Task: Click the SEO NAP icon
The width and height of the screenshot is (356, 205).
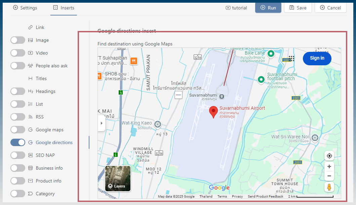Action: coord(31,155)
